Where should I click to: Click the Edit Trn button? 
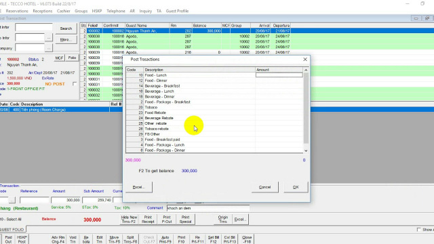click(x=100, y=239)
